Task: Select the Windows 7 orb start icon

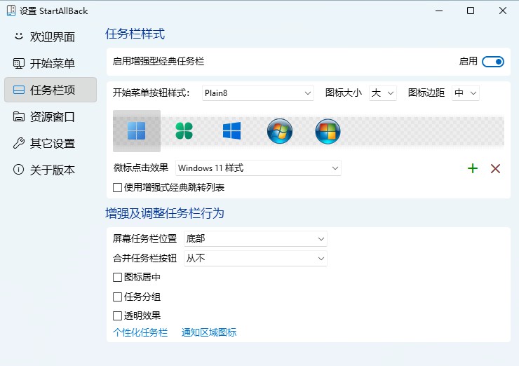Action: click(x=279, y=130)
